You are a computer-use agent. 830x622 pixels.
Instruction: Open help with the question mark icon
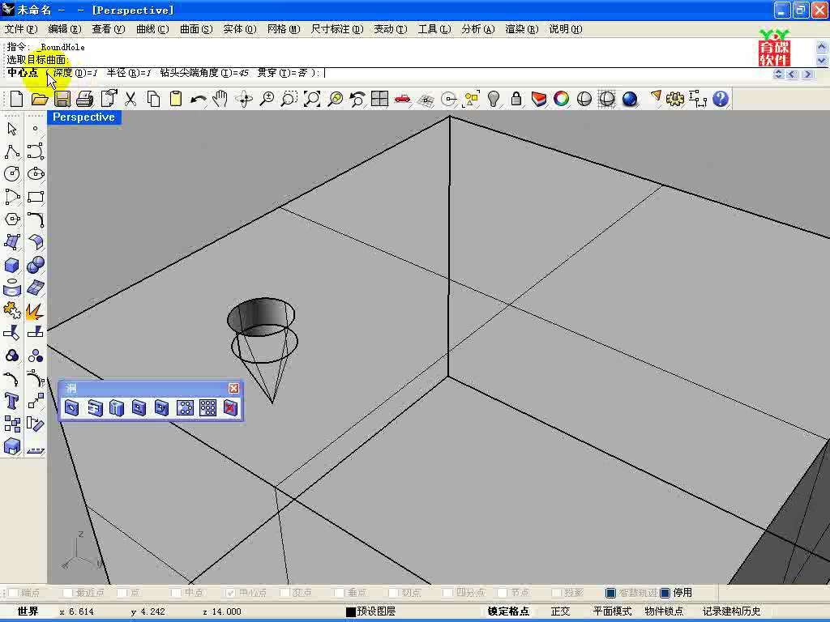click(x=721, y=99)
